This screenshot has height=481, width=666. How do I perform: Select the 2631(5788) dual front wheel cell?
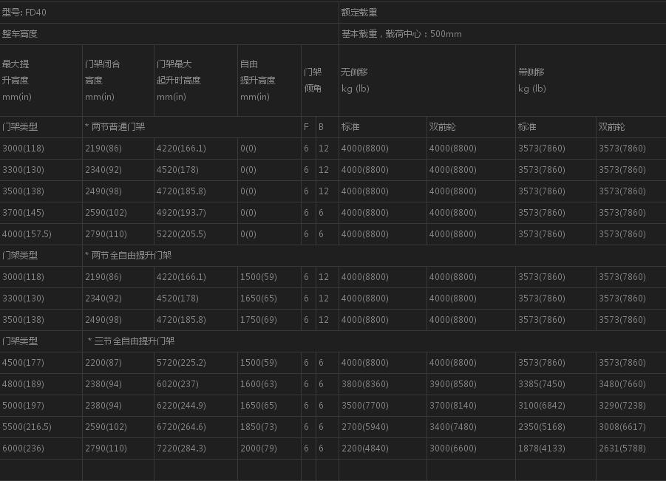click(x=622, y=448)
